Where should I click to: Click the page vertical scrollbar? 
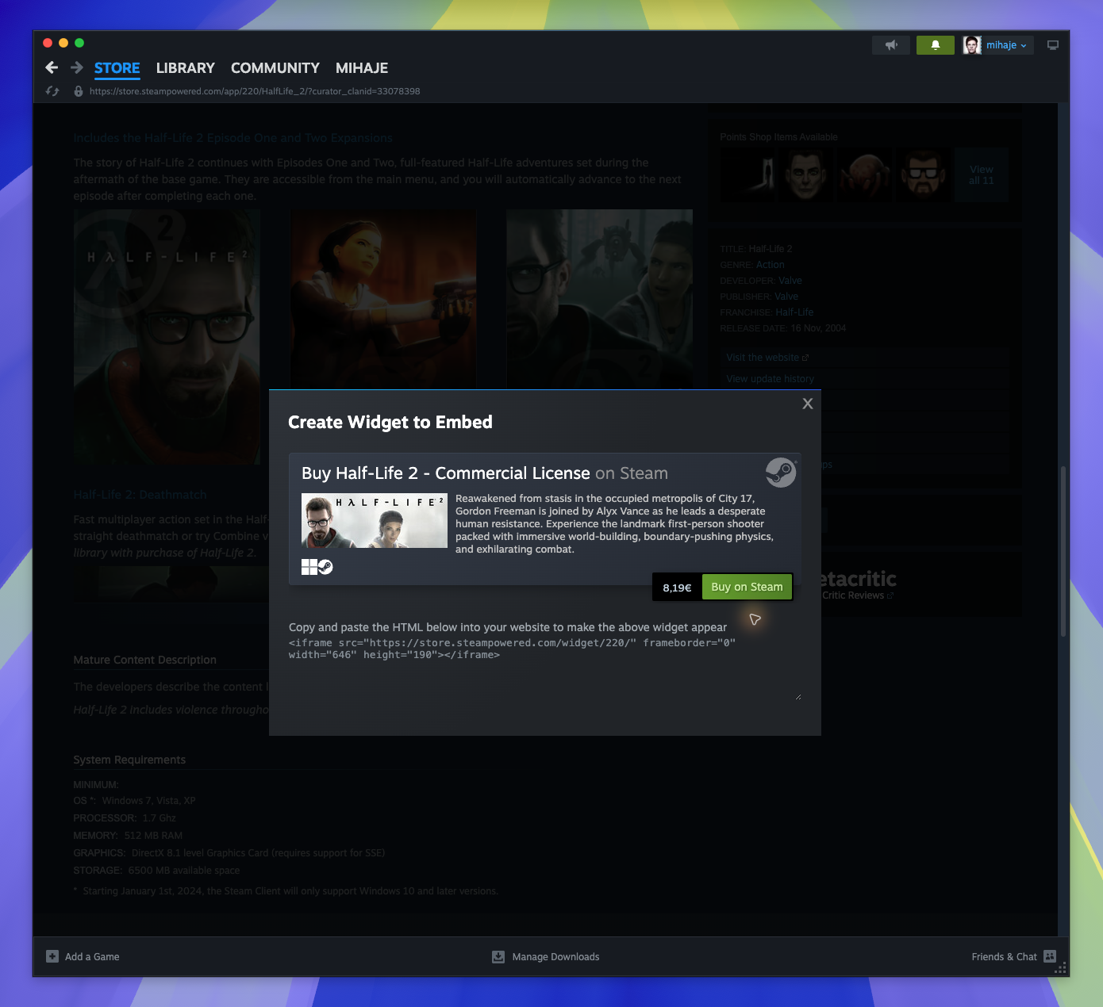point(1063,551)
